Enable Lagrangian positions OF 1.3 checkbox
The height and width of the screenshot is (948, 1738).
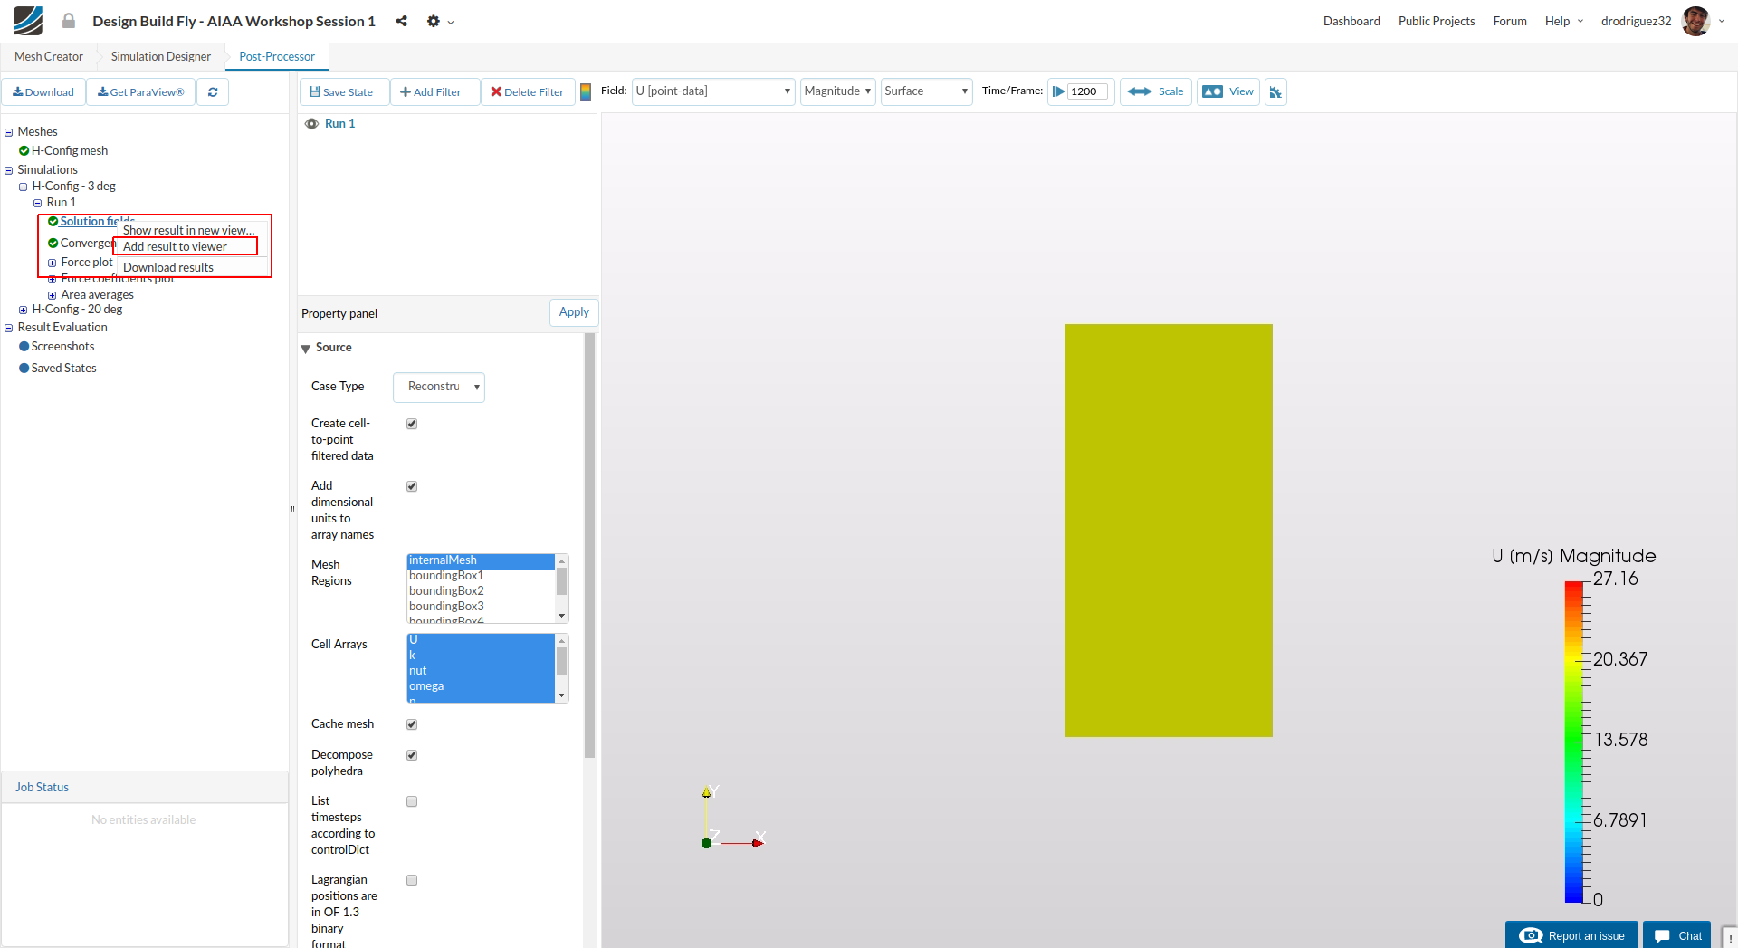(x=412, y=880)
